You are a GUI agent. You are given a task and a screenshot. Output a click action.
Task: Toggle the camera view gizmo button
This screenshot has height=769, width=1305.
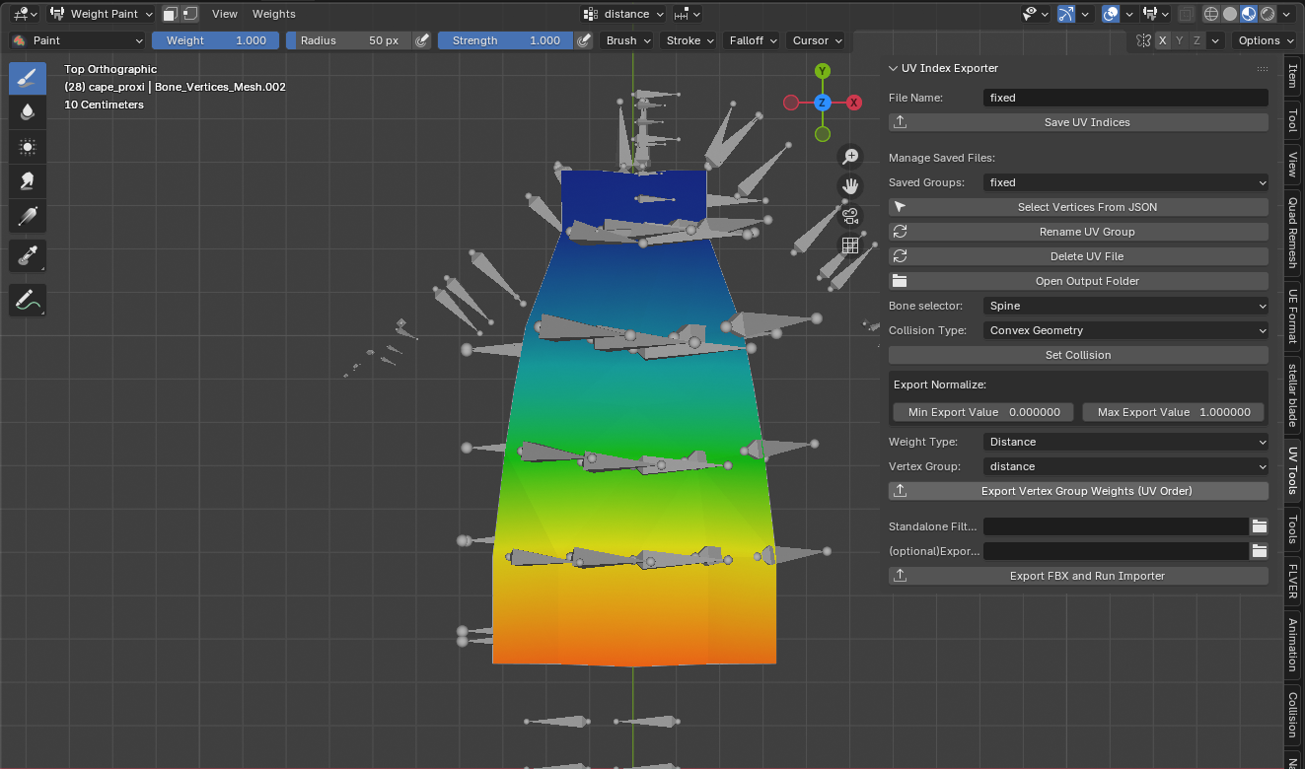click(x=850, y=215)
